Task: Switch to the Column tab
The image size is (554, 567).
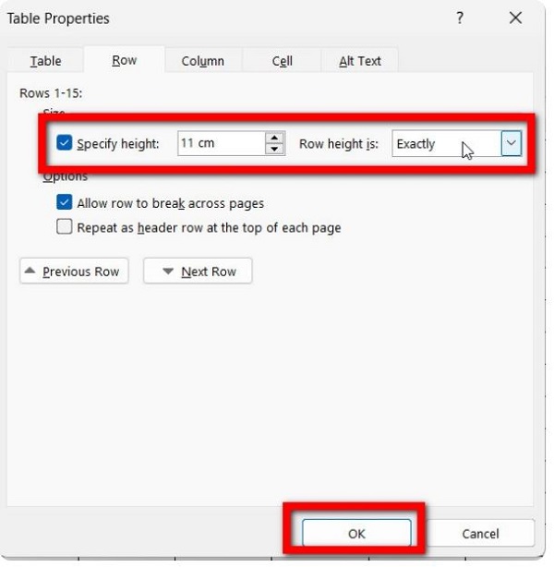Action: [202, 61]
